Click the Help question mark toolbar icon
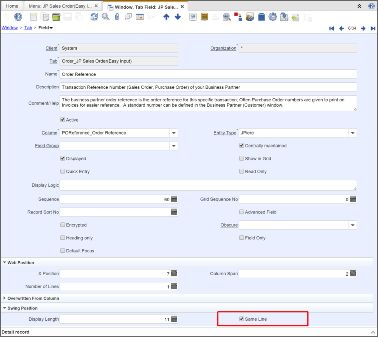The height and width of the screenshot is (337, 378). click(18, 17)
